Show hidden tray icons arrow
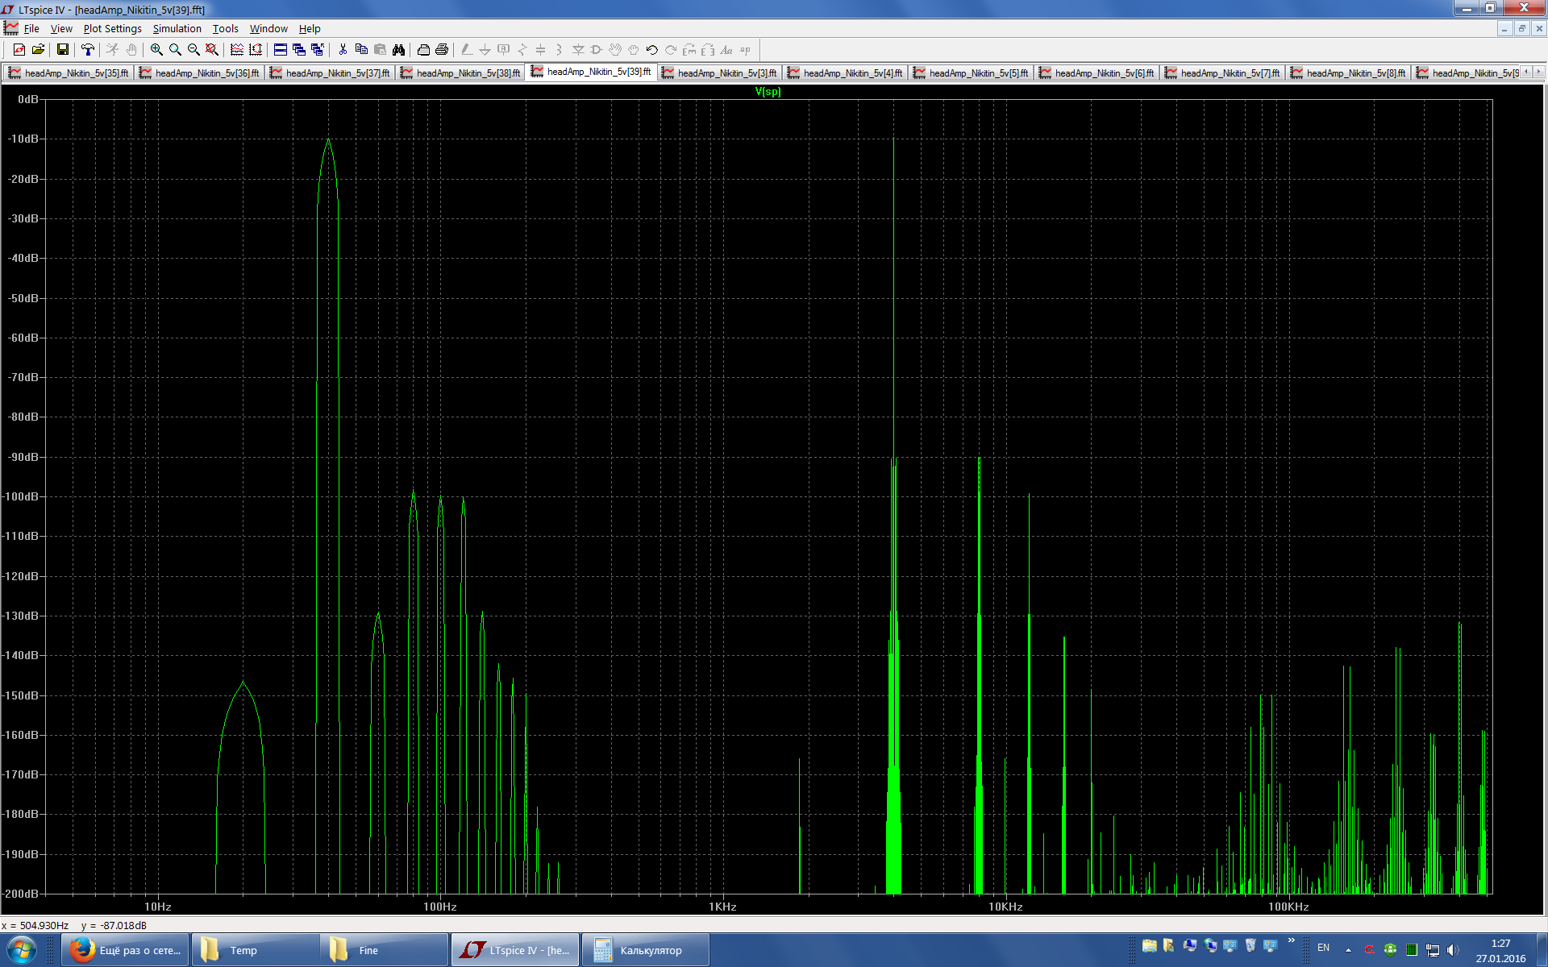 [x=1348, y=950]
